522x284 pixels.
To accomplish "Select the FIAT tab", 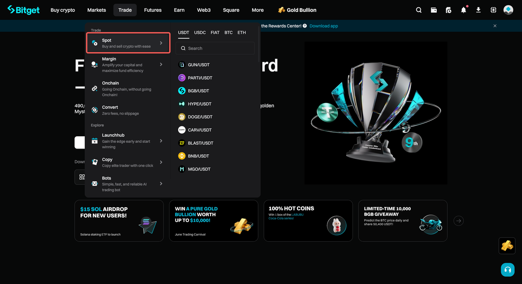I will click(x=215, y=33).
